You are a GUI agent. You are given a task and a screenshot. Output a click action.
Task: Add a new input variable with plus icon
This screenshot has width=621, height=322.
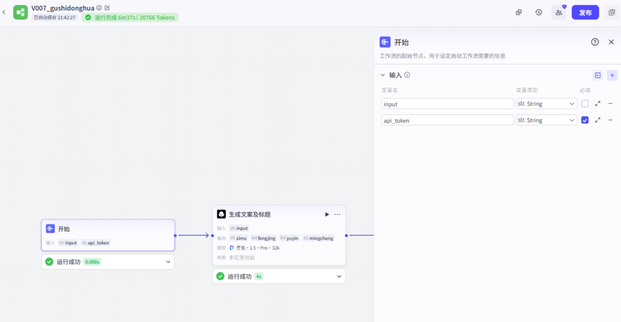click(612, 75)
